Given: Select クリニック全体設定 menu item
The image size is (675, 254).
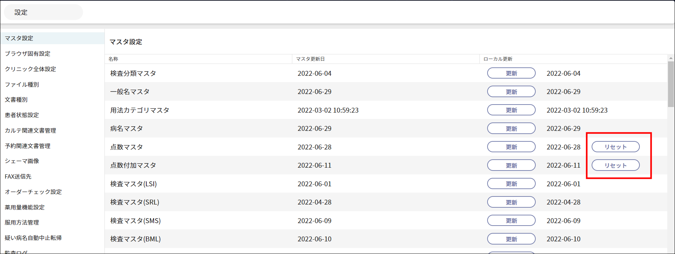Looking at the screenshot, I should coord(30,69).
